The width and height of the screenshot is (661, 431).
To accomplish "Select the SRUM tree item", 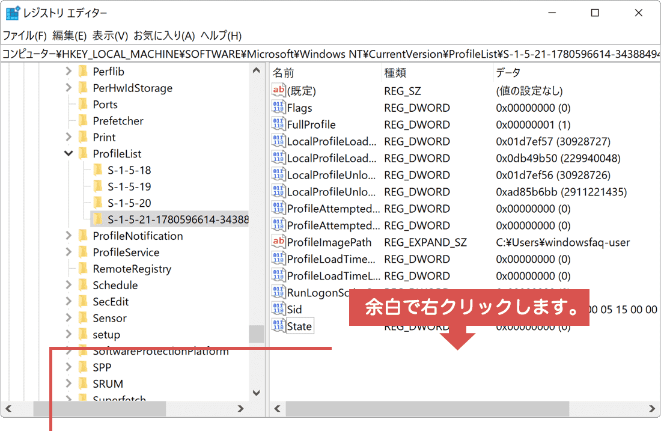I will click(x=108, y=384).
